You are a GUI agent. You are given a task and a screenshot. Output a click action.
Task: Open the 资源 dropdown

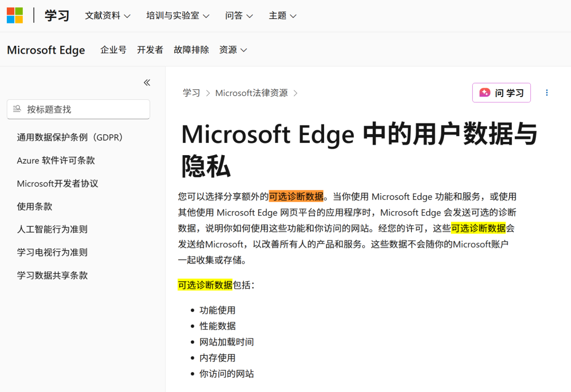233,50
